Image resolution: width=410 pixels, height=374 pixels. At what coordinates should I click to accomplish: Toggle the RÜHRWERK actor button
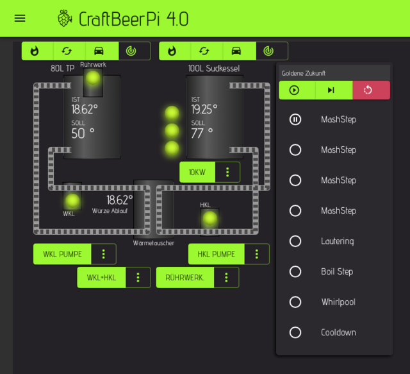point(185,278)
